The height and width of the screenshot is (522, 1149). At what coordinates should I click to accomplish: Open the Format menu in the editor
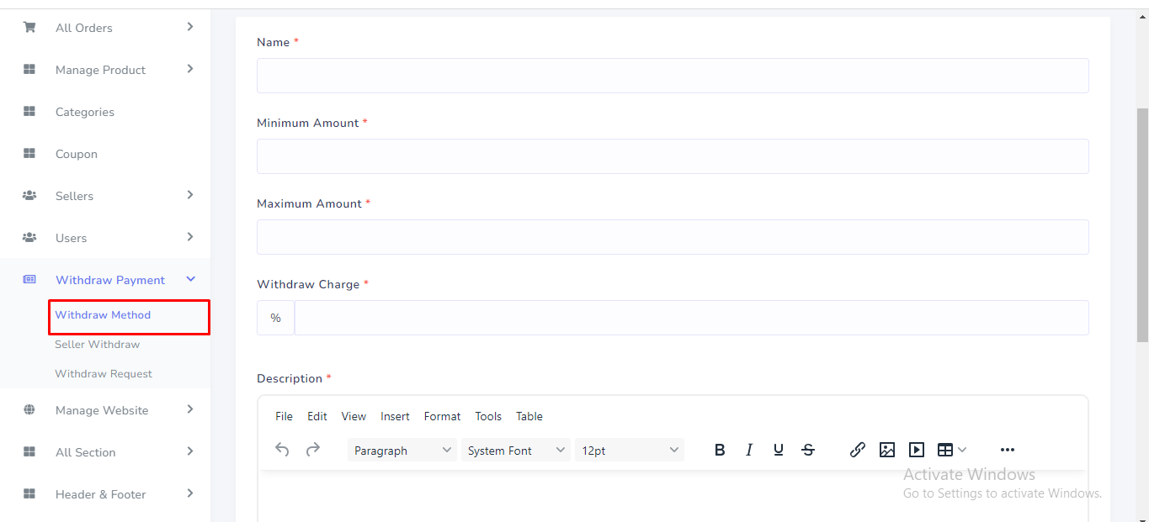[442, 416]
